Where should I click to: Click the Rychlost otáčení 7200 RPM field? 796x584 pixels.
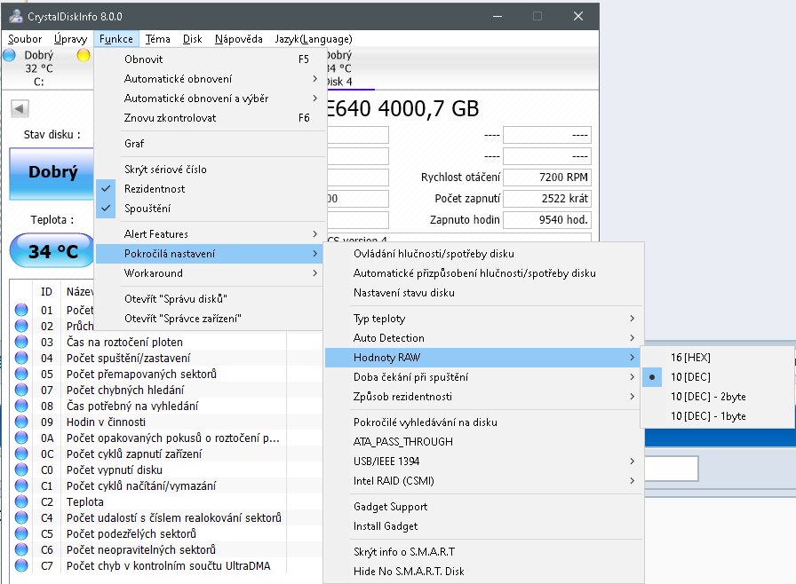(x=546, y=178)
